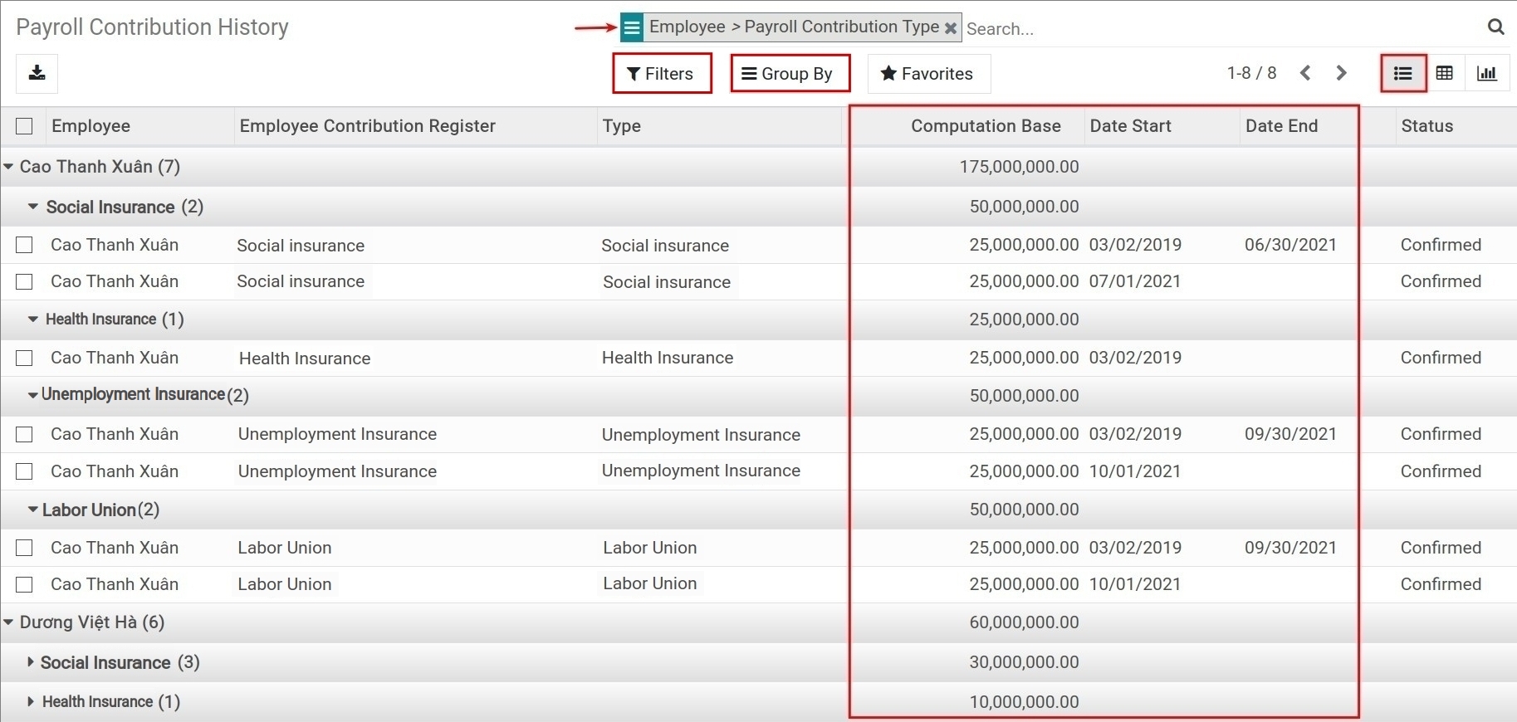
Task: Click the 10,000,000.00 subgroup total
Action: coord(1024,702)
